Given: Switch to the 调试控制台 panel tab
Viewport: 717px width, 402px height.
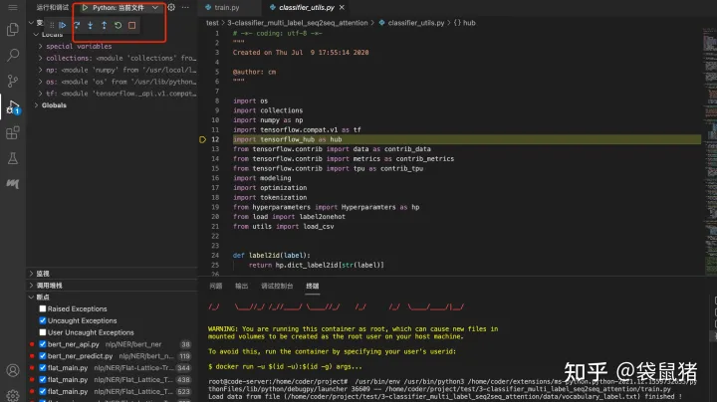Looking at the screenshot, I should click(277, 286).
